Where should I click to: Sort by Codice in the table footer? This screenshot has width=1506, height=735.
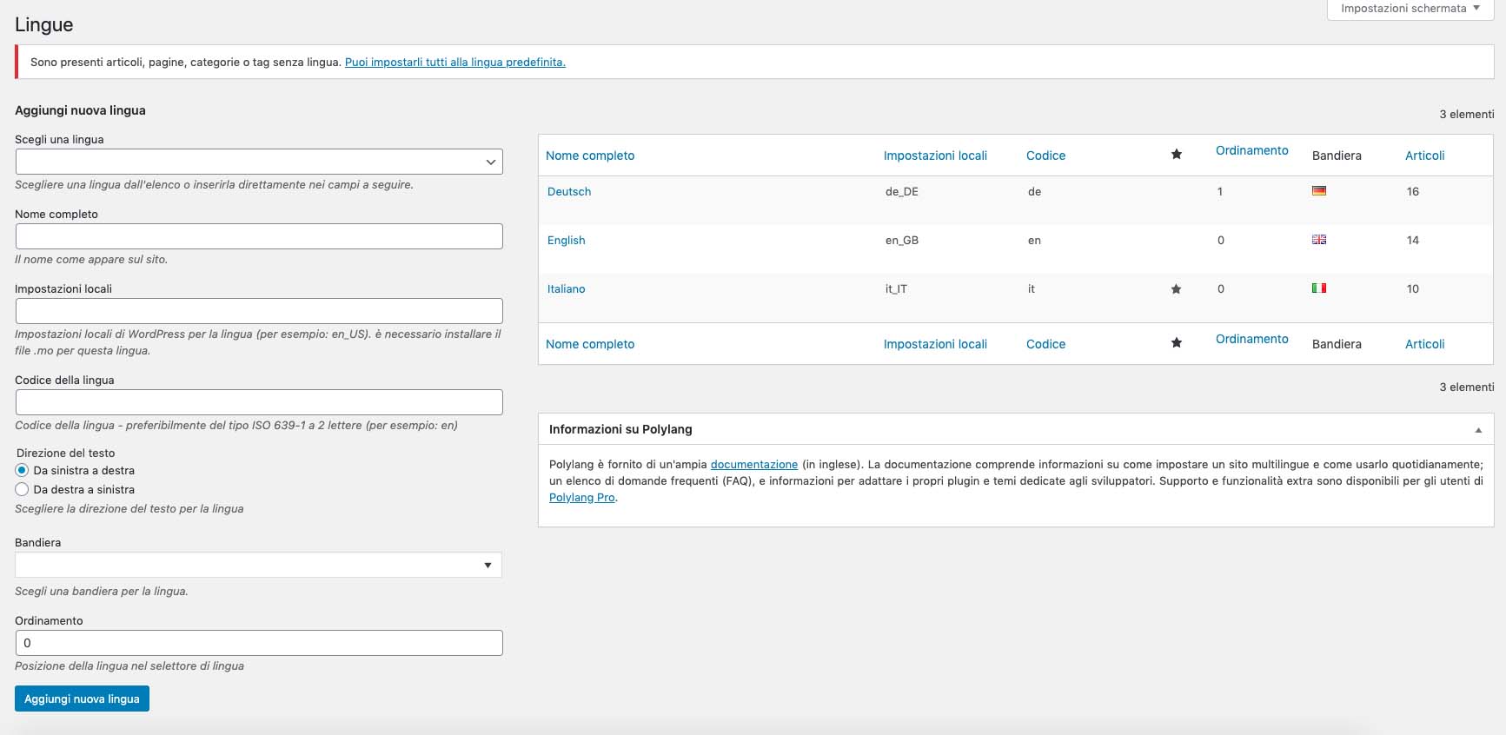(x=1045, y=344)
